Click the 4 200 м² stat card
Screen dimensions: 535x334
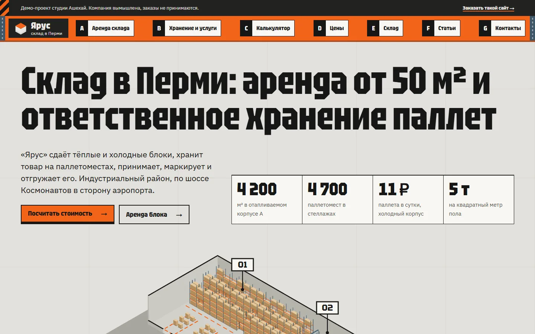(267, 200)
